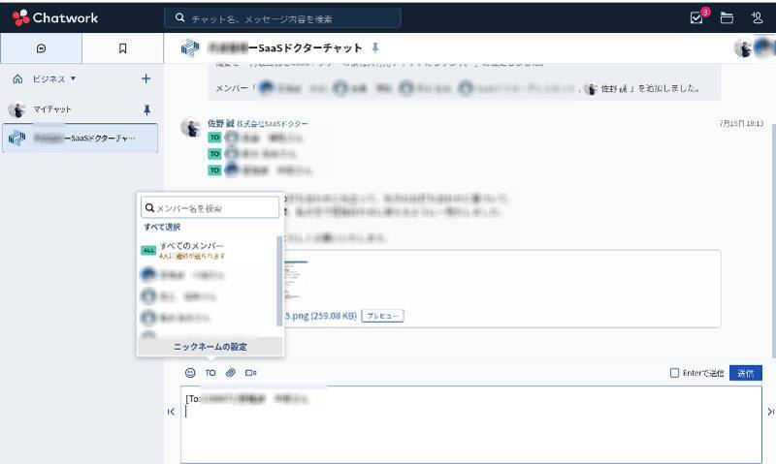Start a video call with camera icon
The width and height of the screenshot is (776, 464).
pyautogui.click(x=251, y=373)
